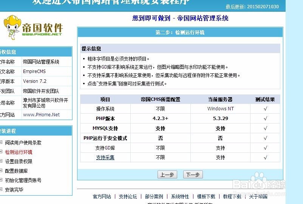Click the checkmark in MYSQL支持 row
This screenshot has height=204, width=303.
pos(266,128)
